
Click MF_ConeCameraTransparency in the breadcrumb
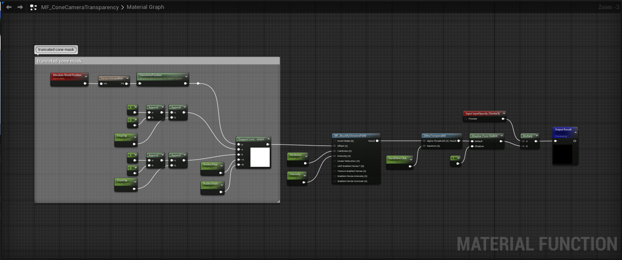[80, 7]
